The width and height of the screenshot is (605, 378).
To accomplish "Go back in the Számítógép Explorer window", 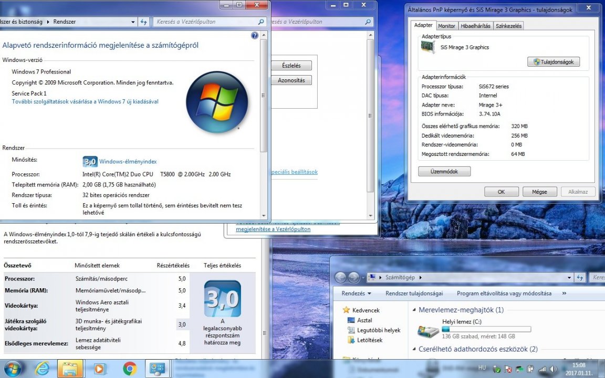I will click(x=341, y=277).
